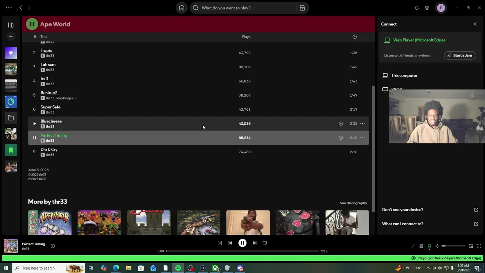Pause Perfect Timing in the track list

(x=34, y=138)
